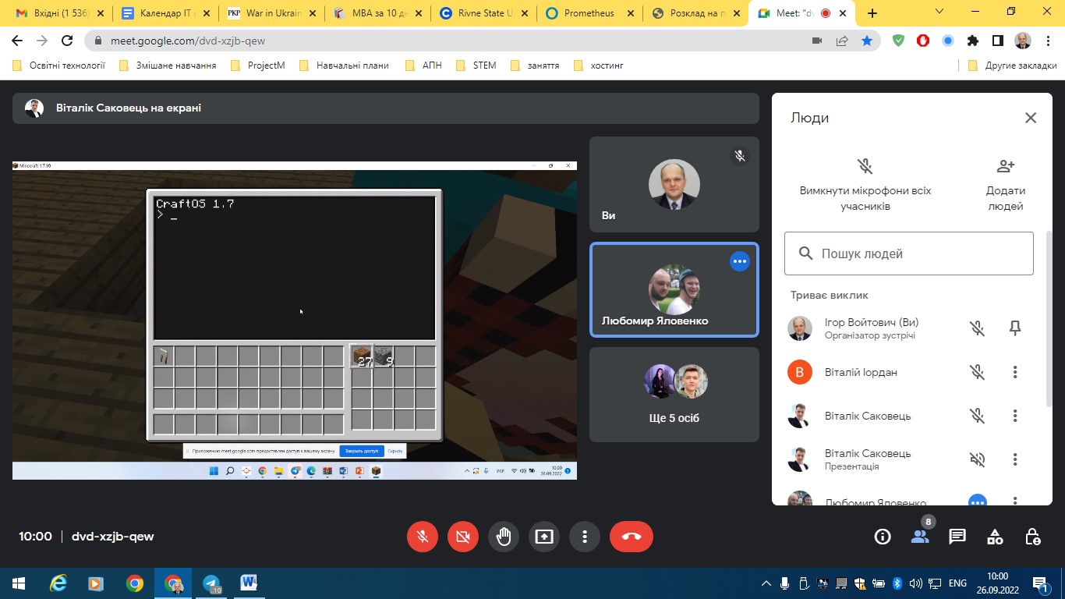Open the red stop-hand adblock extension
The width and height of the screenshot is (1065, 599).
coord(923,41)
